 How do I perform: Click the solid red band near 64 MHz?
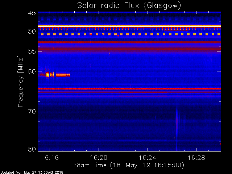(x=129, y=88)
